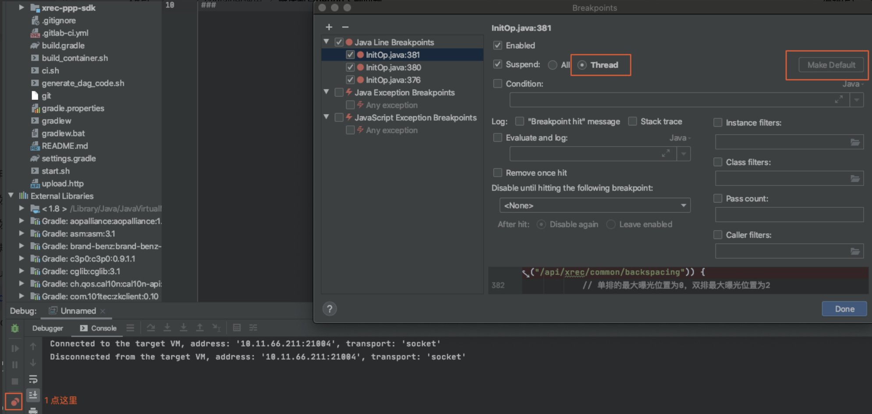Click the Evaluate Expression calculator icon

pyautogui.click(x=237, y=328)
